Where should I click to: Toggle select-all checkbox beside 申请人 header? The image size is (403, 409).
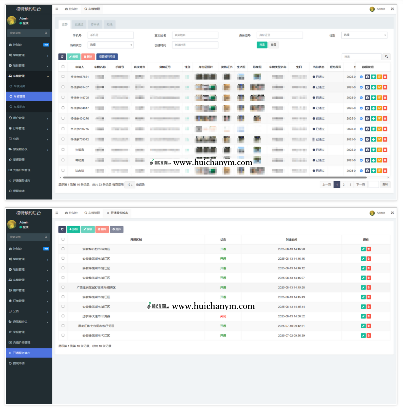click(63, 67)
